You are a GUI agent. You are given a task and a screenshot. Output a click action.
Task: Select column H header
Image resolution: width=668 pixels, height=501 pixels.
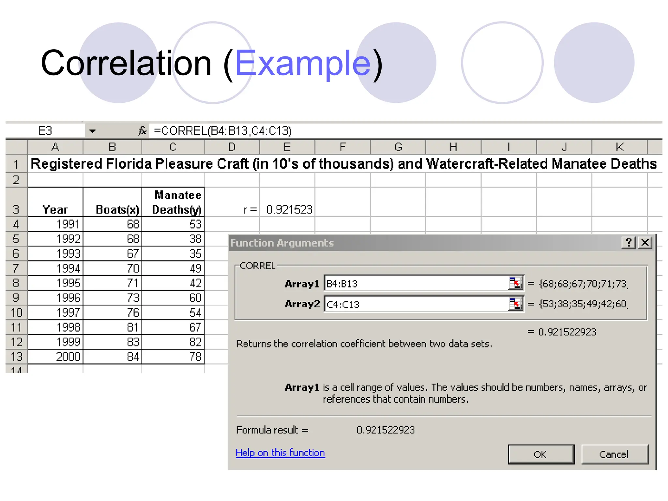453,147
